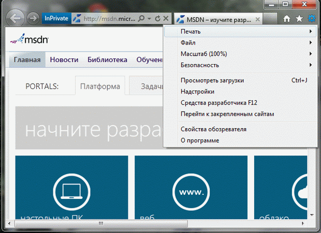Choose Просмотреть загрузки menu item
The height and width of the screenshot is (233, 321).
240,80
